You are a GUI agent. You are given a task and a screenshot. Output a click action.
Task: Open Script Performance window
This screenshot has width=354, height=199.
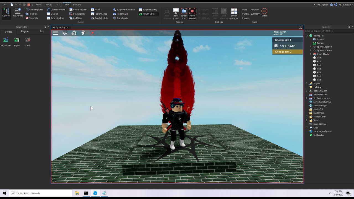[x=124, y=10]
